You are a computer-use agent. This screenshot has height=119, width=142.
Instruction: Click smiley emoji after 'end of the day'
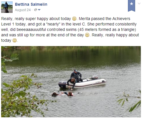pyautogui.click(x=87, y=35)
